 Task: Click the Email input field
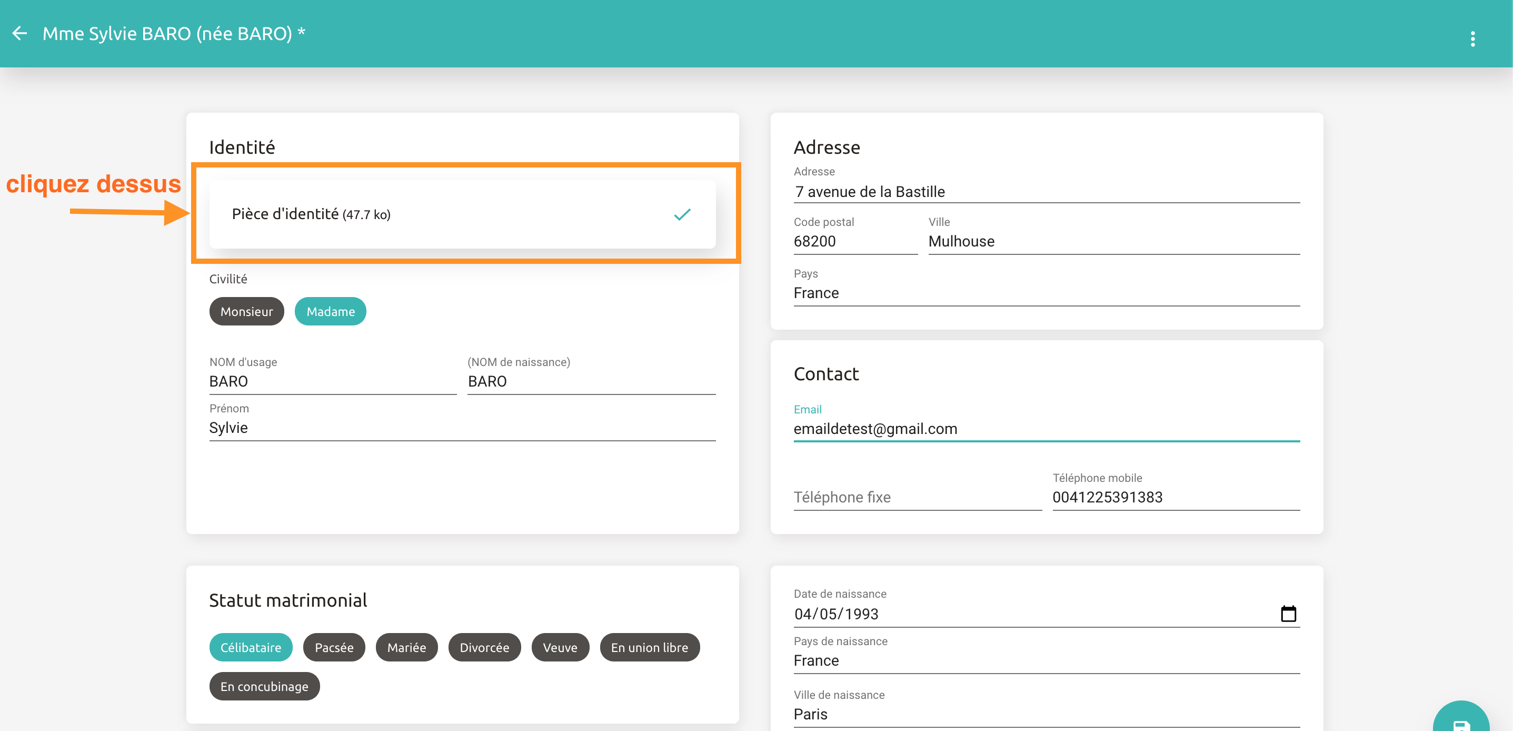[x=1046, y=429]
